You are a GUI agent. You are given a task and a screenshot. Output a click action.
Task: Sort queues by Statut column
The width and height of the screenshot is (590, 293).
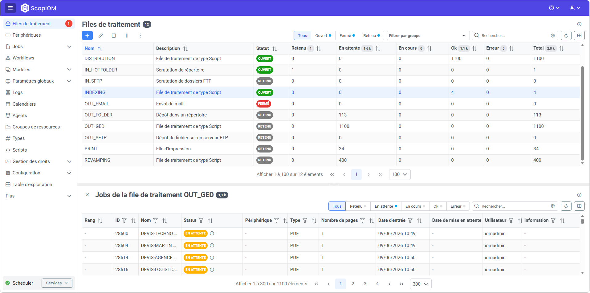[x=275, y=49]
